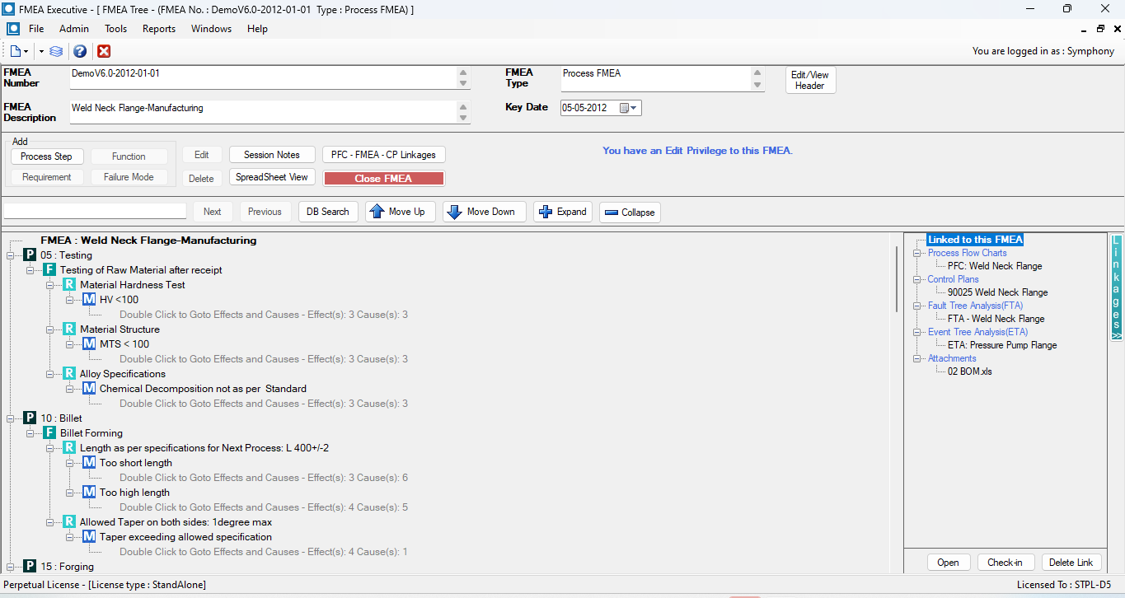Open the Reports menu

coord(158,29)
